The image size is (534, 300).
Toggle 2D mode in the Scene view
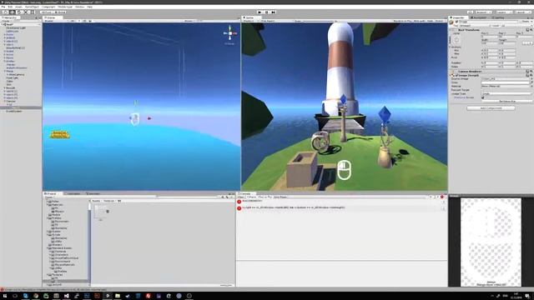(73, 21)
